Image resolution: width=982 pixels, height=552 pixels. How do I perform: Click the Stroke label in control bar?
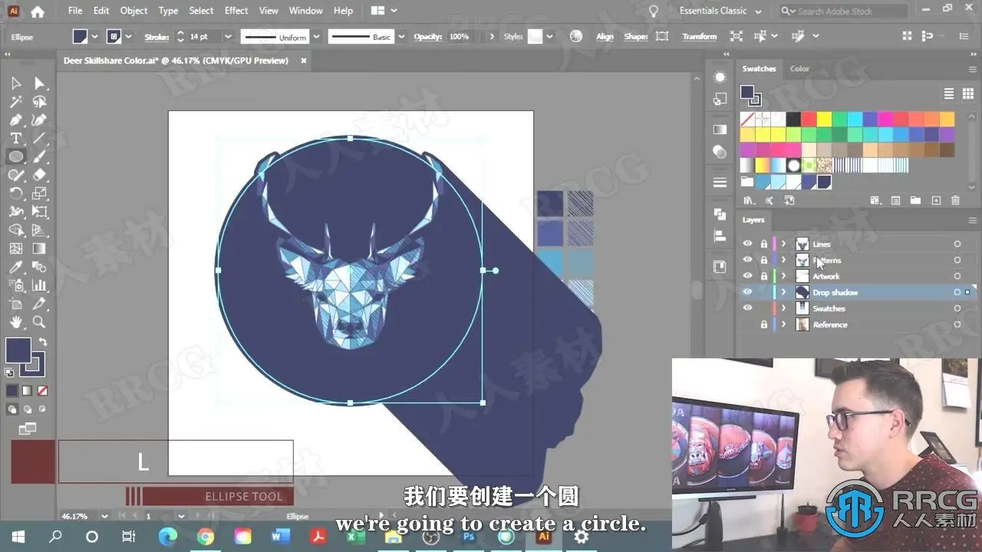click(156, 37)
